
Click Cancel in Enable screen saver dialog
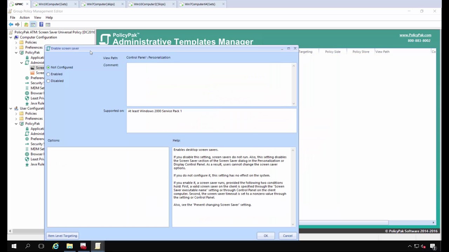[x=288, y=236]
